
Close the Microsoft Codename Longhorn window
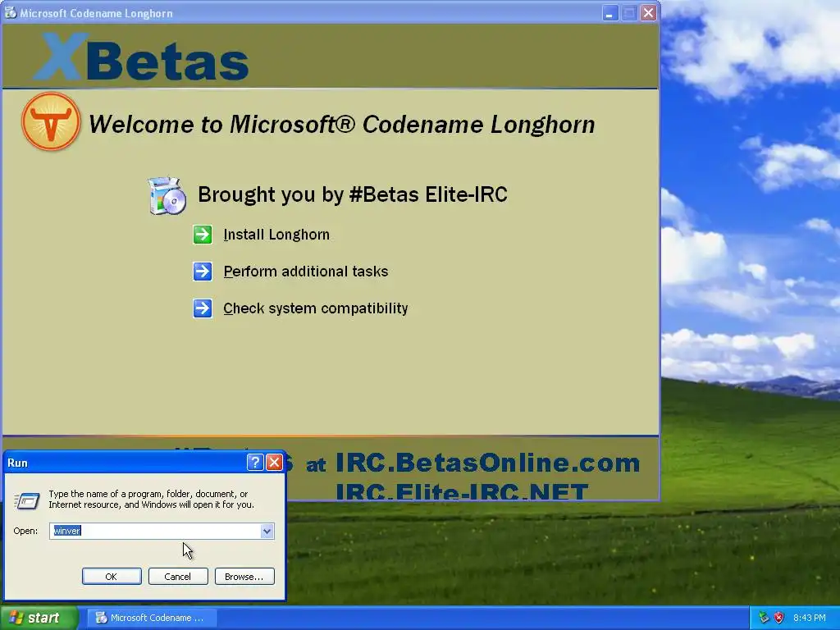[648, 13]
